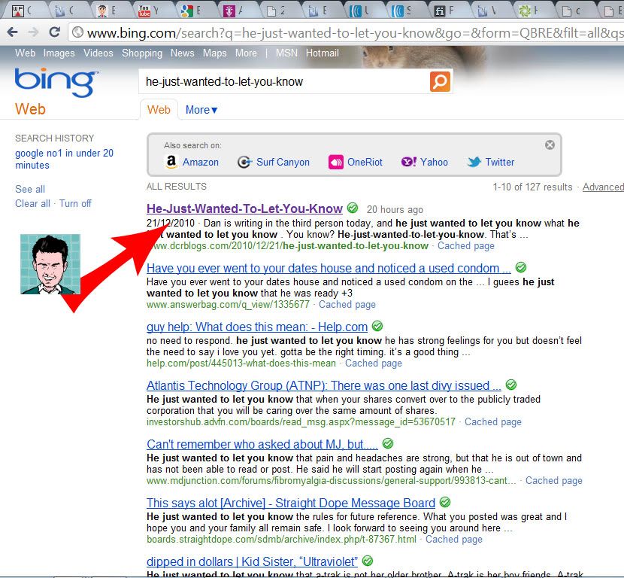Switch to the YouTube browser tab

point(144,11)
